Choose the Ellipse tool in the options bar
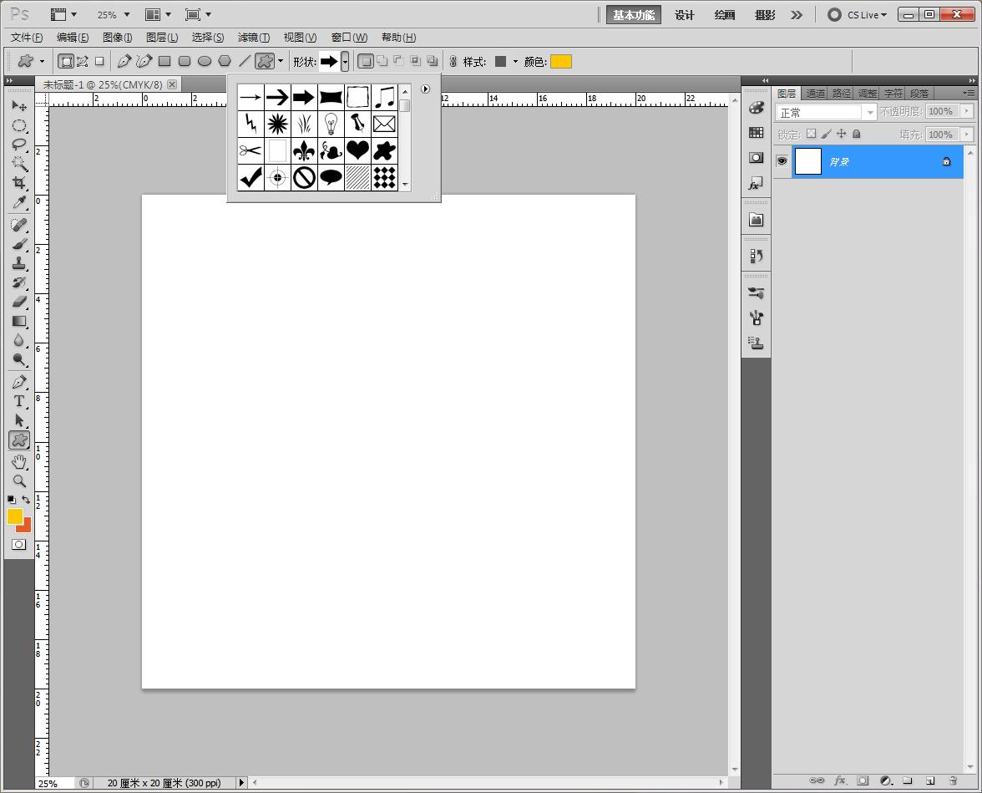 tap(205, 61)
